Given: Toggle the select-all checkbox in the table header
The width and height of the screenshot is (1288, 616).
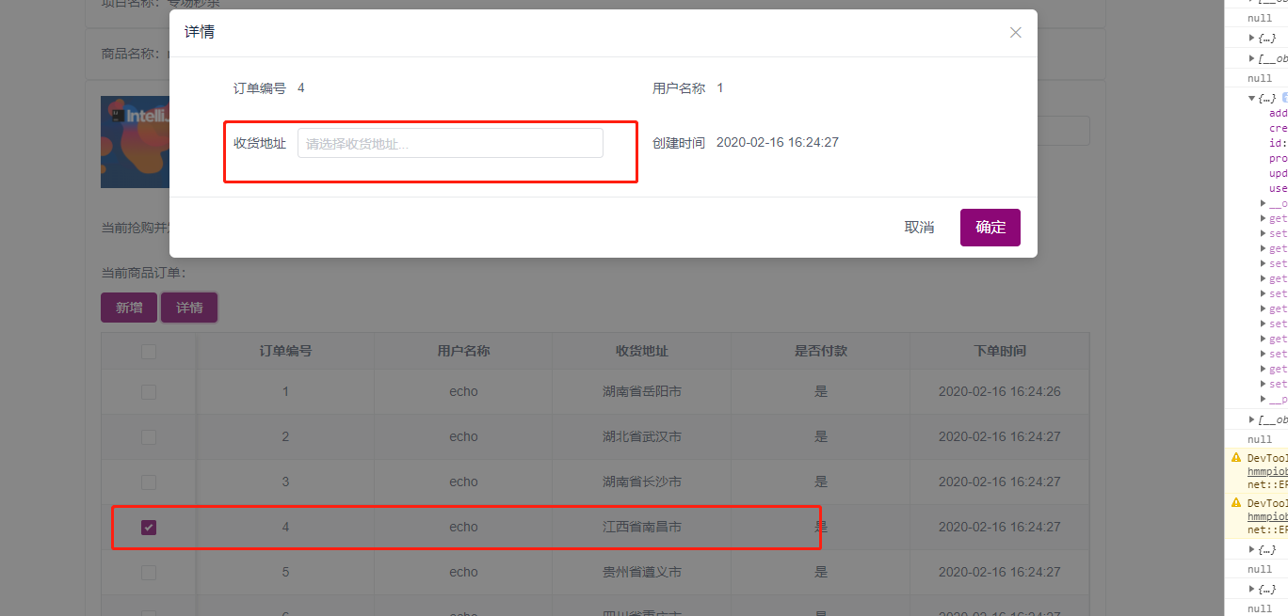Looking at the screenshot, I should point(148,351).
